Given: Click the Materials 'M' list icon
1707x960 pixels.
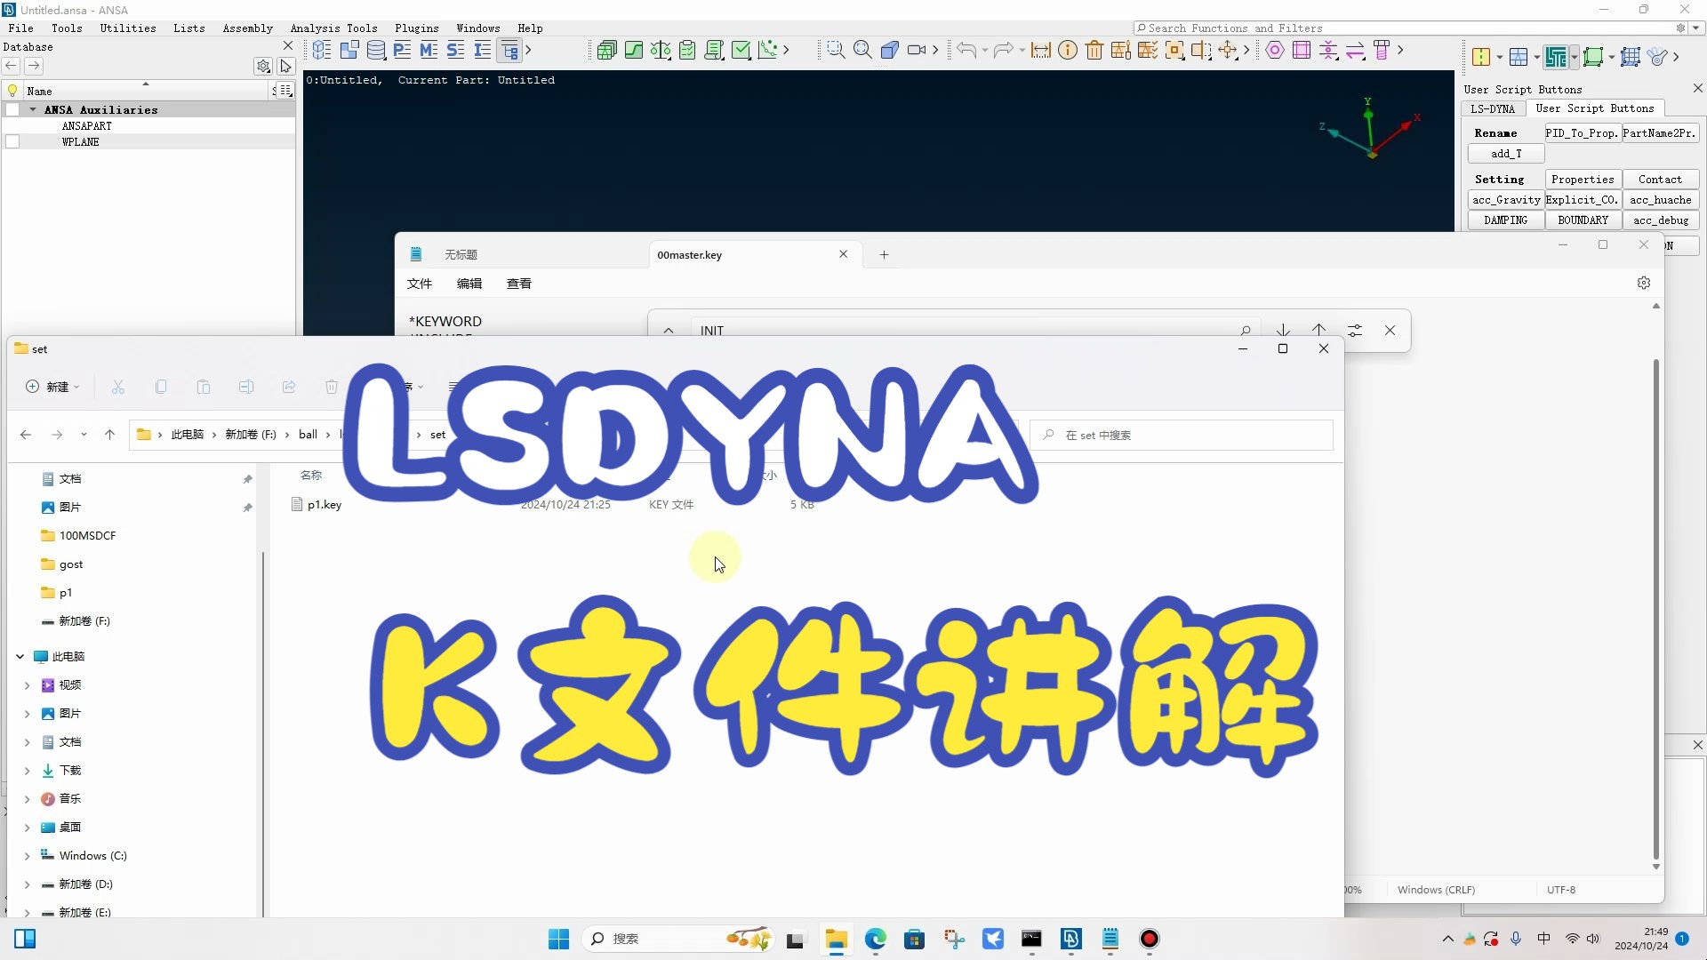Looking at the screenshot, I should [x=429, y=50].
